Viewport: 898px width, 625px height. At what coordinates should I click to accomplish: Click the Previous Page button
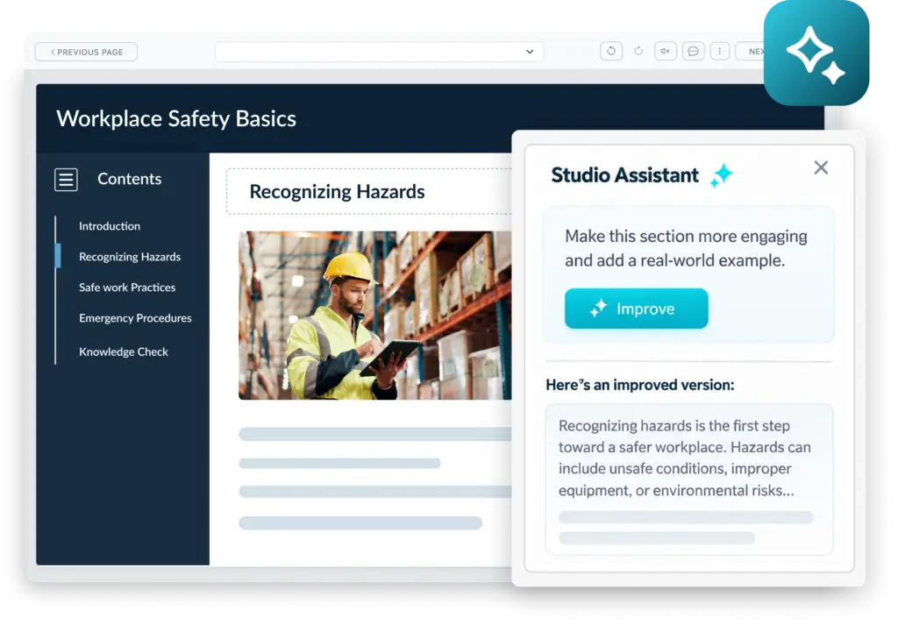pos(86,52)
